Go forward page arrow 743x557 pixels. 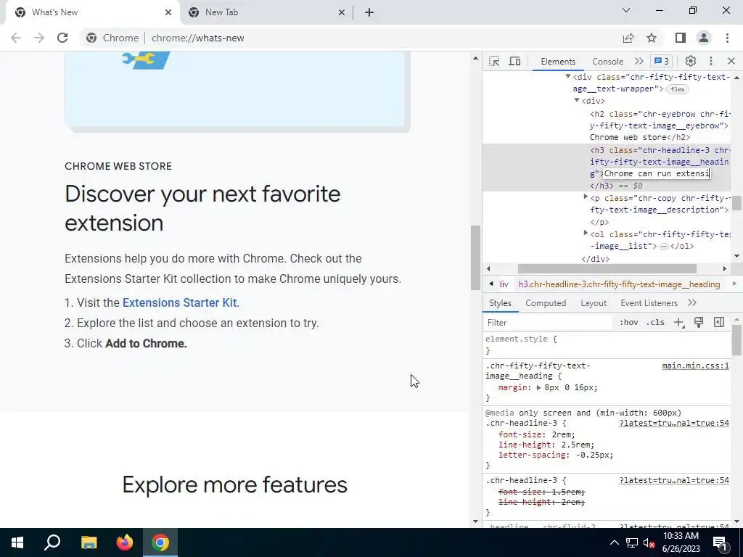coord(39,38)
